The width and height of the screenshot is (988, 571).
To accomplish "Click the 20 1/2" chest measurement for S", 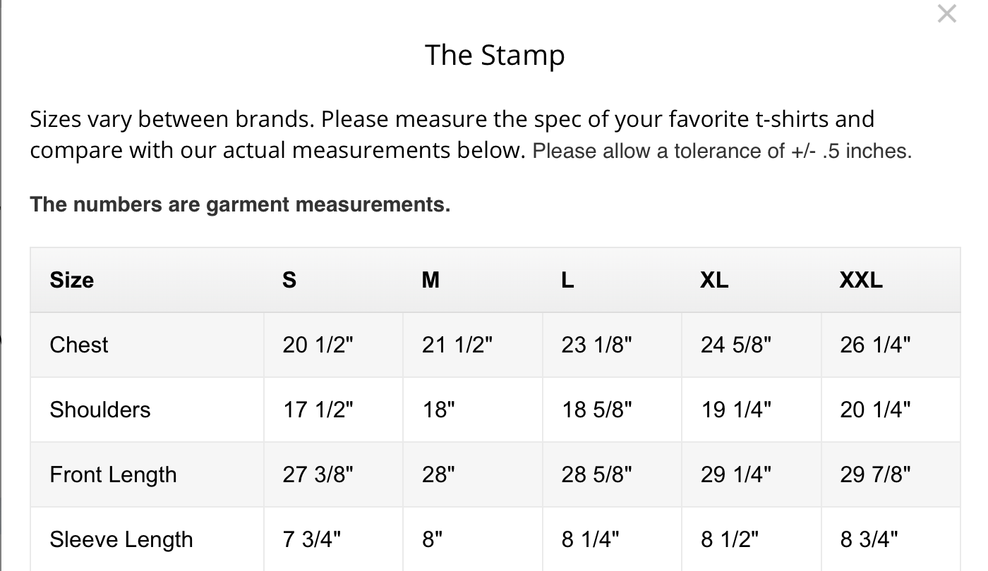I will tap(318, 345).
